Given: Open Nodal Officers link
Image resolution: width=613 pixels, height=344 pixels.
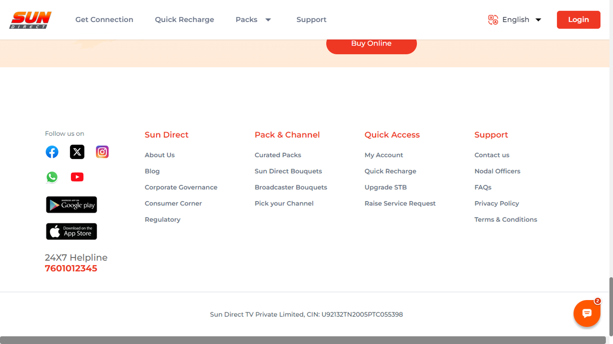Looking at the screenshot, I should click(x=497, y=171).
